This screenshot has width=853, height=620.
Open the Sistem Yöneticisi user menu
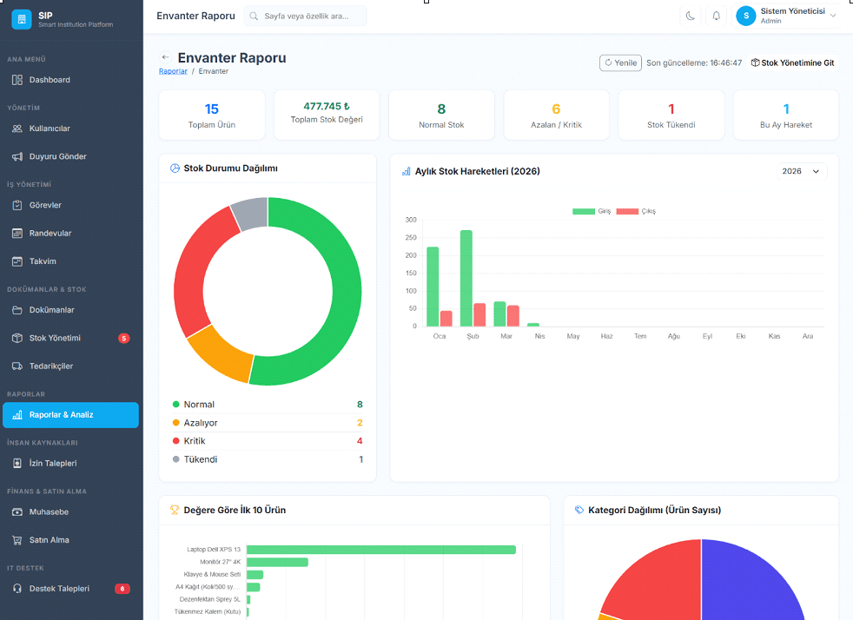(786, 16)
